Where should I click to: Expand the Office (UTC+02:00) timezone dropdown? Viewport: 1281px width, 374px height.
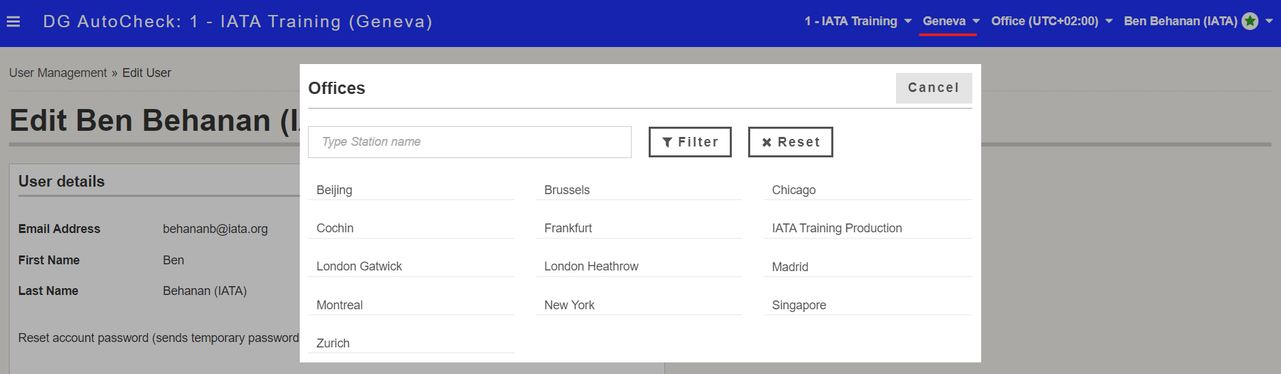point(1051,21)
